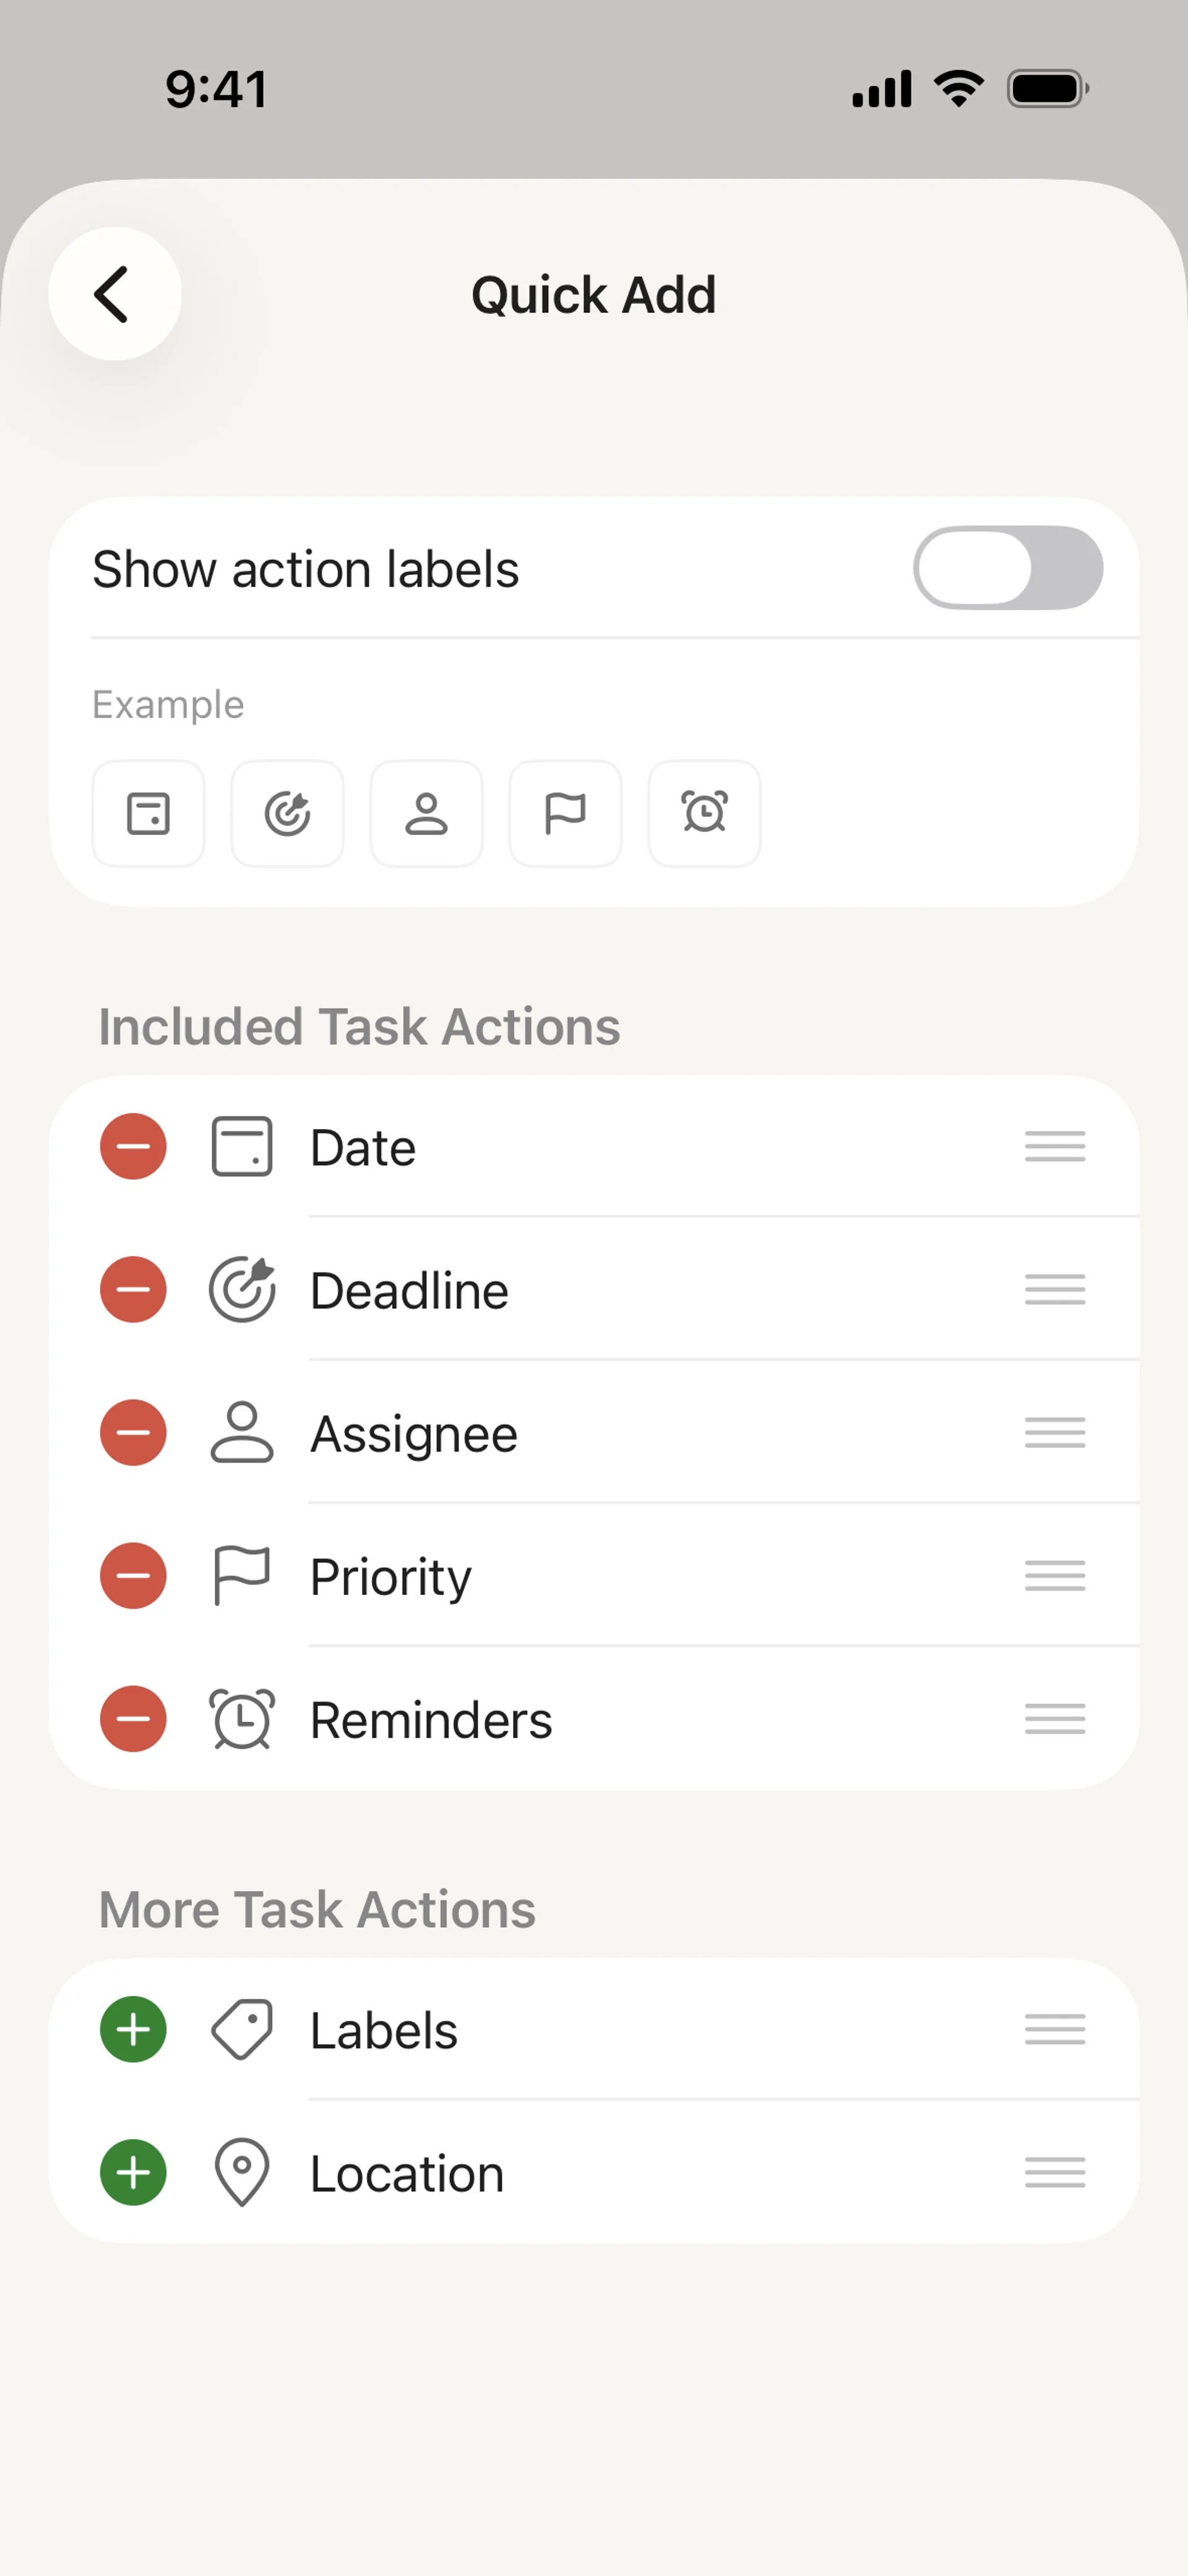The width and height of the screenshot is (1188, 2576).
Task: Tap the assignee person example chip
Action: pyautogui.click(x=426, y=813)
